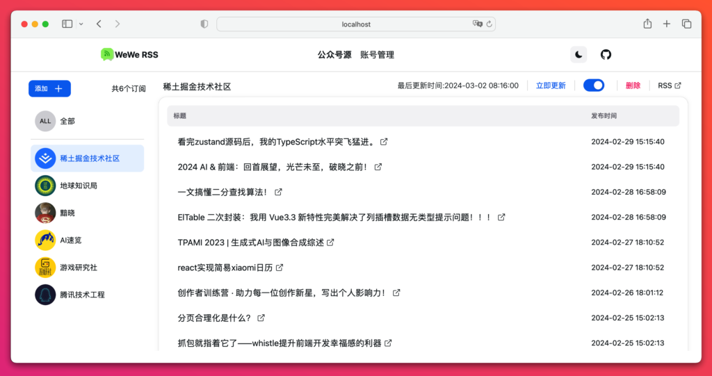Click the ALL avatar for all feeds

45,121
